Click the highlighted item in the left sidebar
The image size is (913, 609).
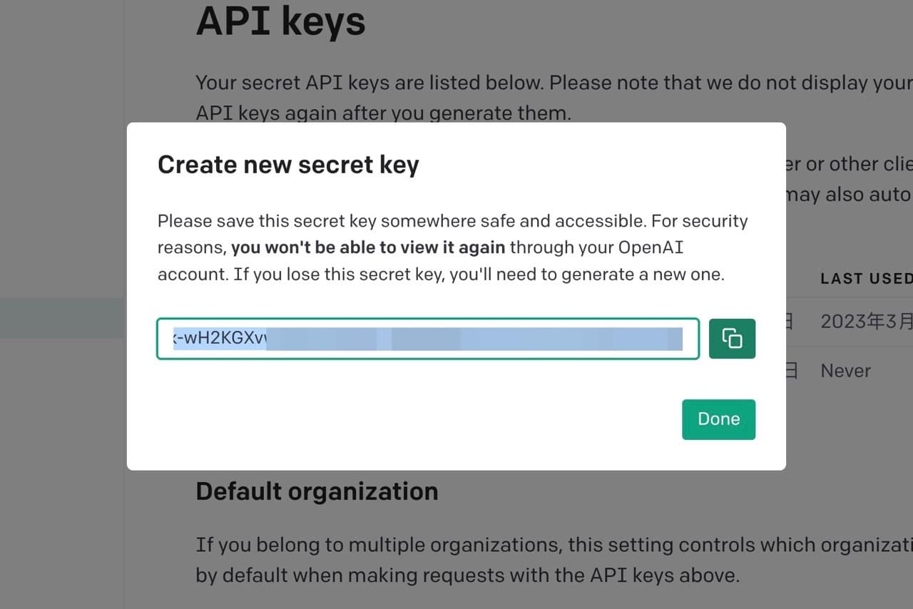point(62,318)
